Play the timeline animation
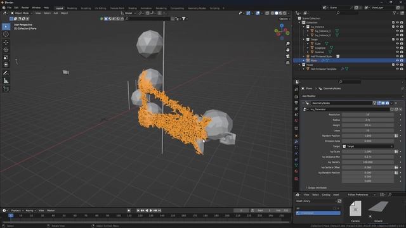This screenshot has height=228, width=406. point(151,210)
